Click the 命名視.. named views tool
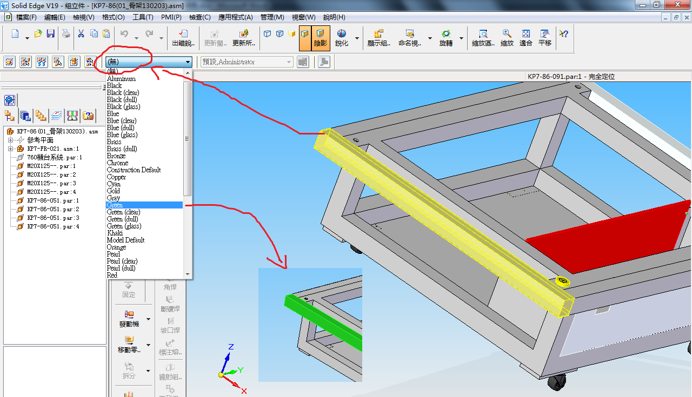This screenshot has width=692, height=397. coord(410,38)
